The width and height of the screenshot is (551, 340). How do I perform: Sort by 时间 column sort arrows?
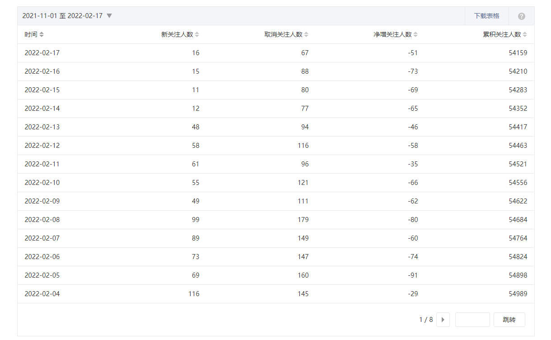42,34
